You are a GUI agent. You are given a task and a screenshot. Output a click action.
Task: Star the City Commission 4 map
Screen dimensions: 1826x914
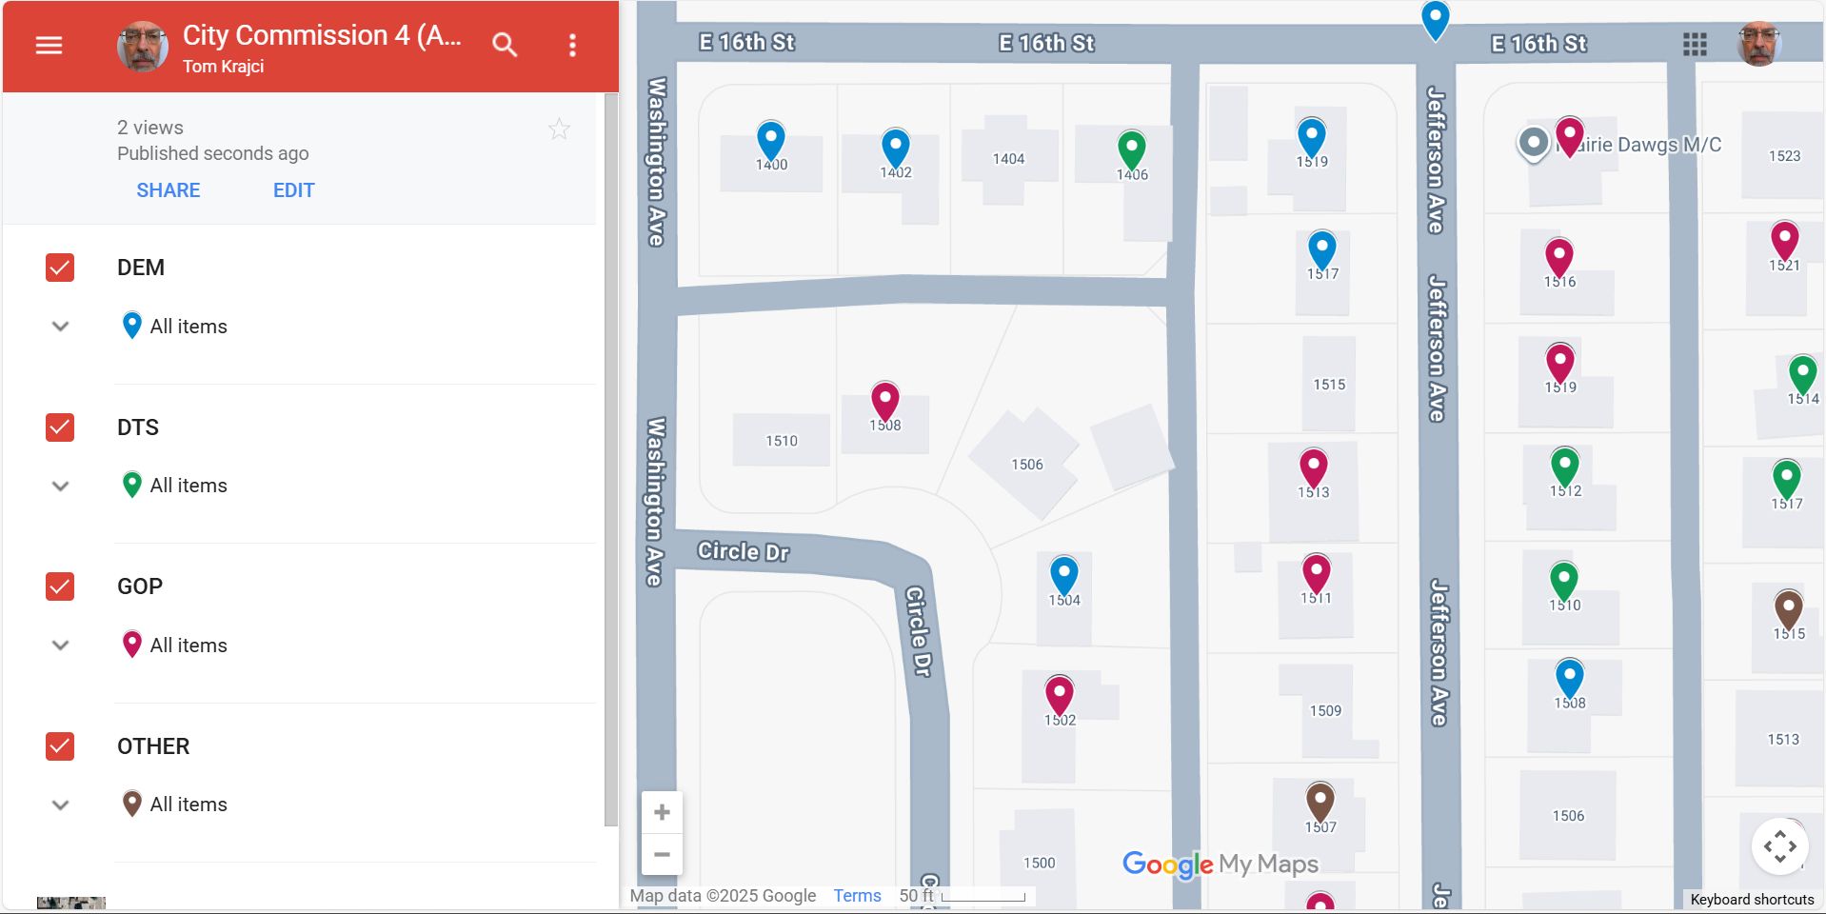559,128
